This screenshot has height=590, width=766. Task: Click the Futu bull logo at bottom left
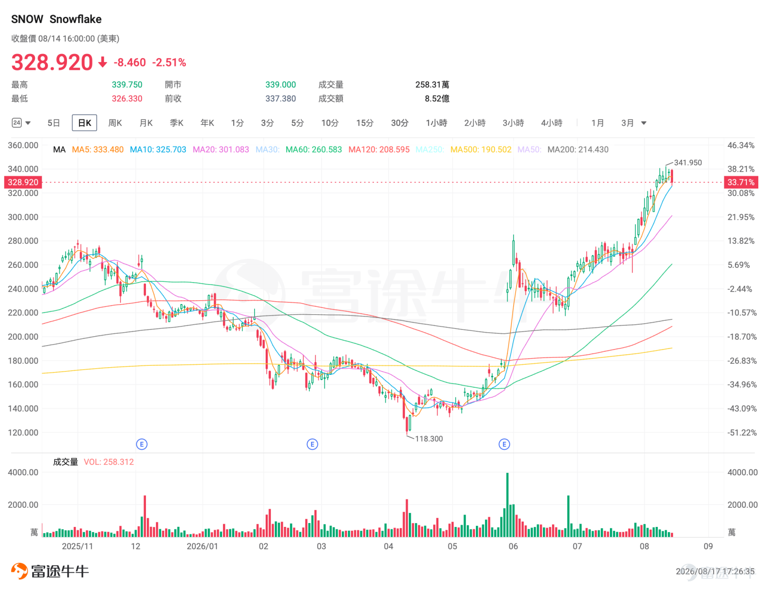point(20,571)
